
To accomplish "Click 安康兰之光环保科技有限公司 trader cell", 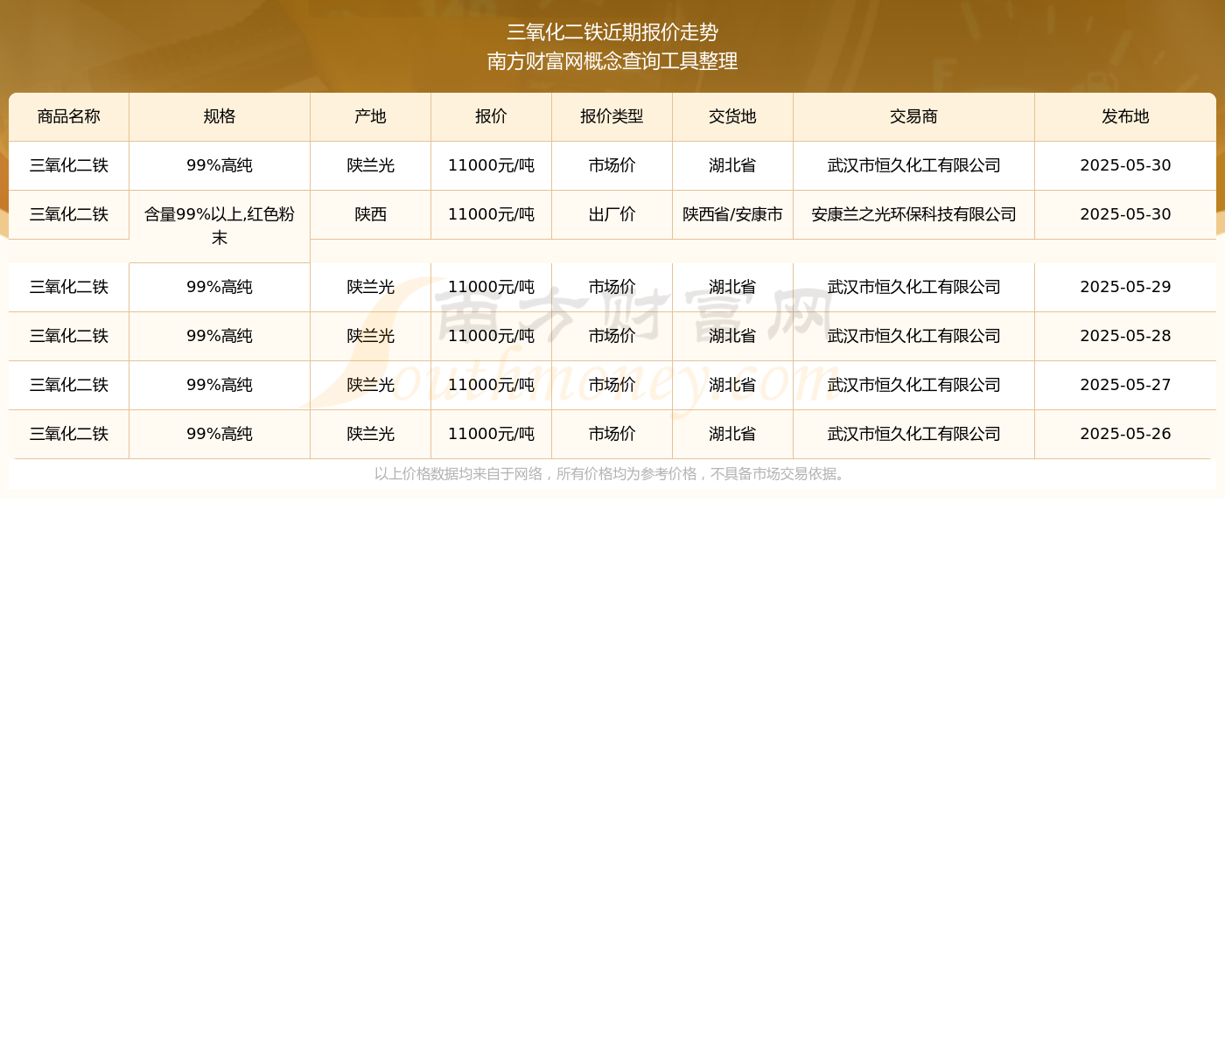I will pos(914,214).
